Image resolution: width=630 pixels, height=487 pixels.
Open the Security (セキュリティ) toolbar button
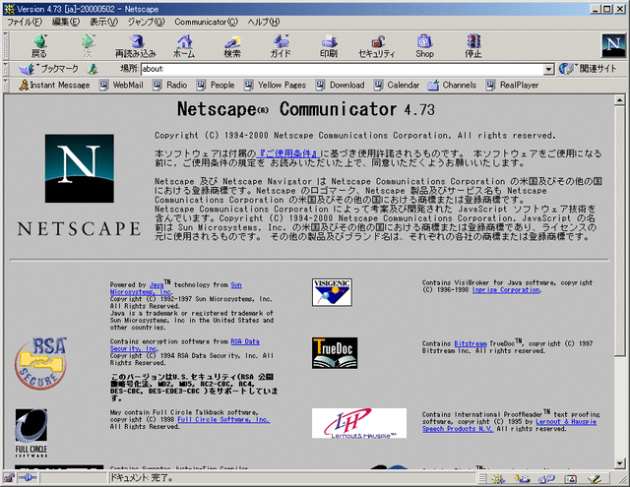pos(377,46)
